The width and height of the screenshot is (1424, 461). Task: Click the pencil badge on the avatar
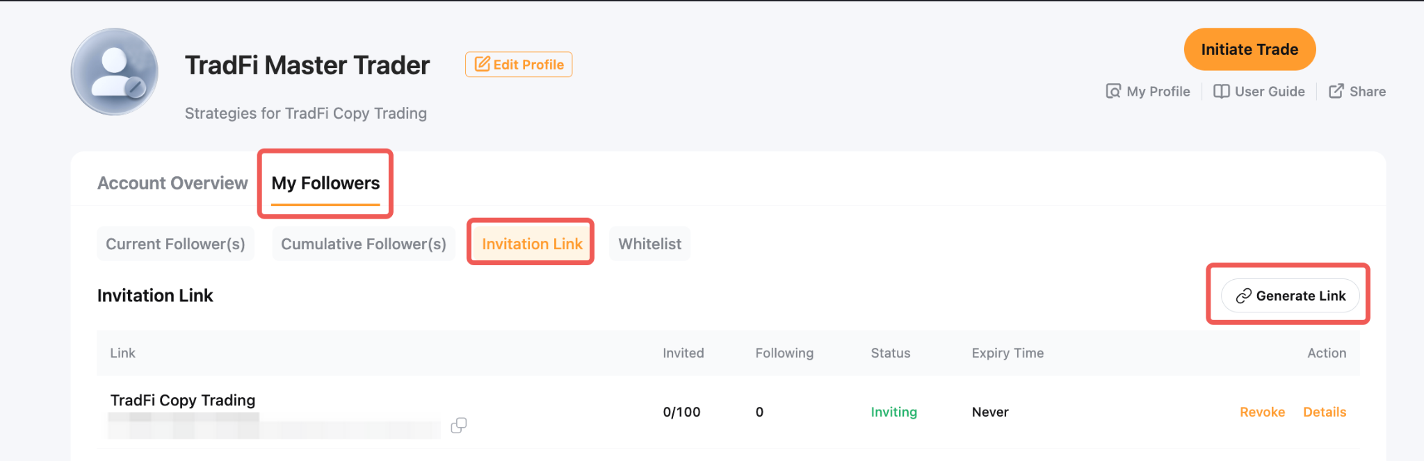[136, 87]
